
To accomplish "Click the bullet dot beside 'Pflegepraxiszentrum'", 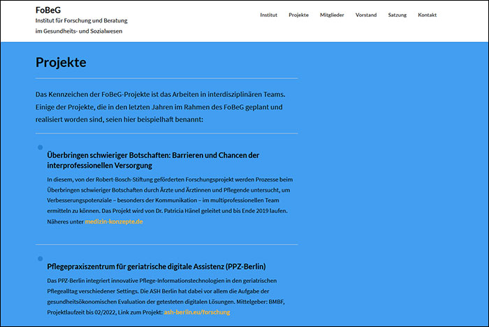I will point(41,259).
